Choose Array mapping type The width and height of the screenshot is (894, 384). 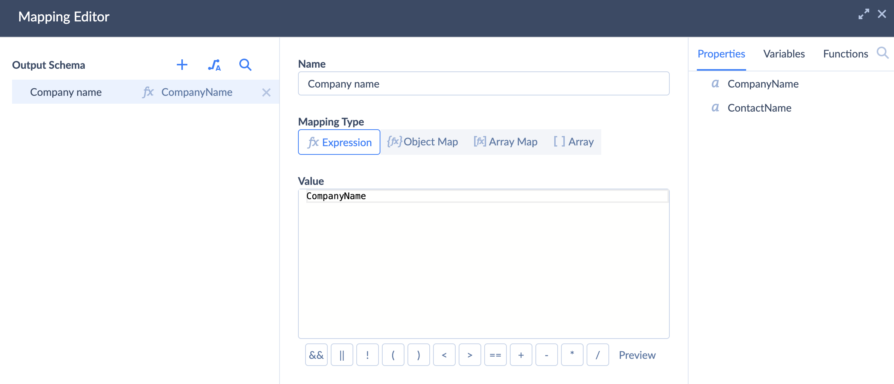click(x=573, y=142)
